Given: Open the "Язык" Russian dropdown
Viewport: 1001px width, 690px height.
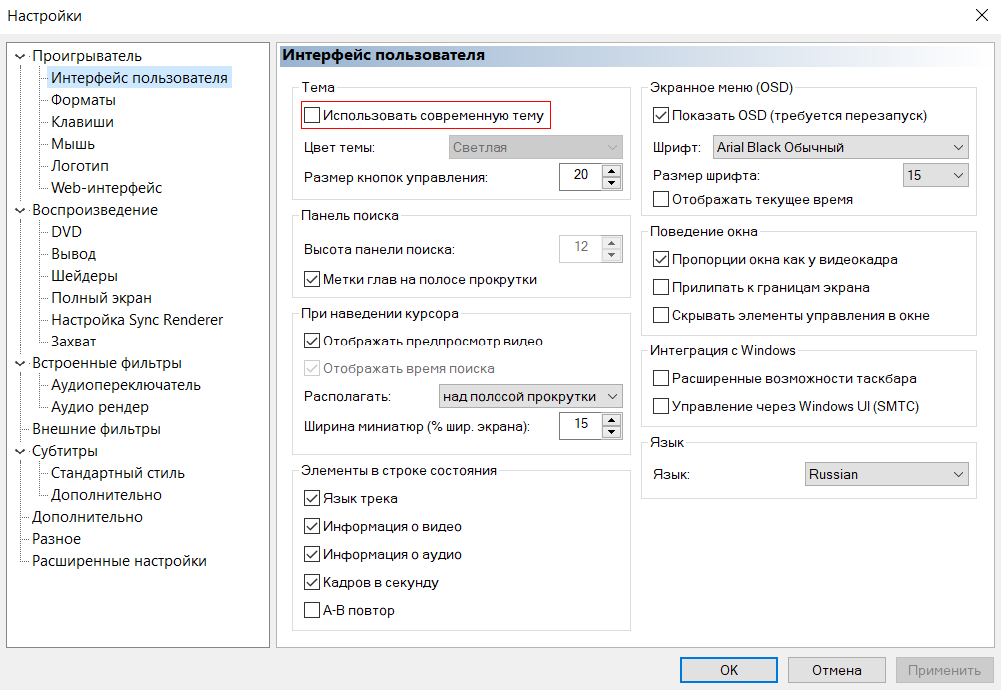Looking at the screenshot, I should (886, 475).
